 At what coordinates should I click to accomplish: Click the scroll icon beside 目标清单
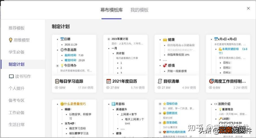[x=160, y=81]
